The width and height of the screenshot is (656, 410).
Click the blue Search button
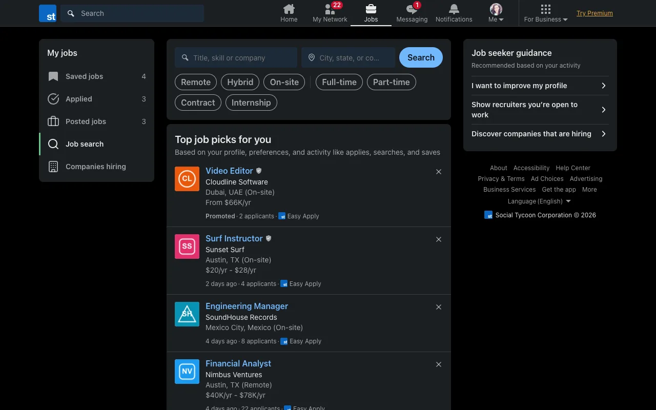(421, 57)
